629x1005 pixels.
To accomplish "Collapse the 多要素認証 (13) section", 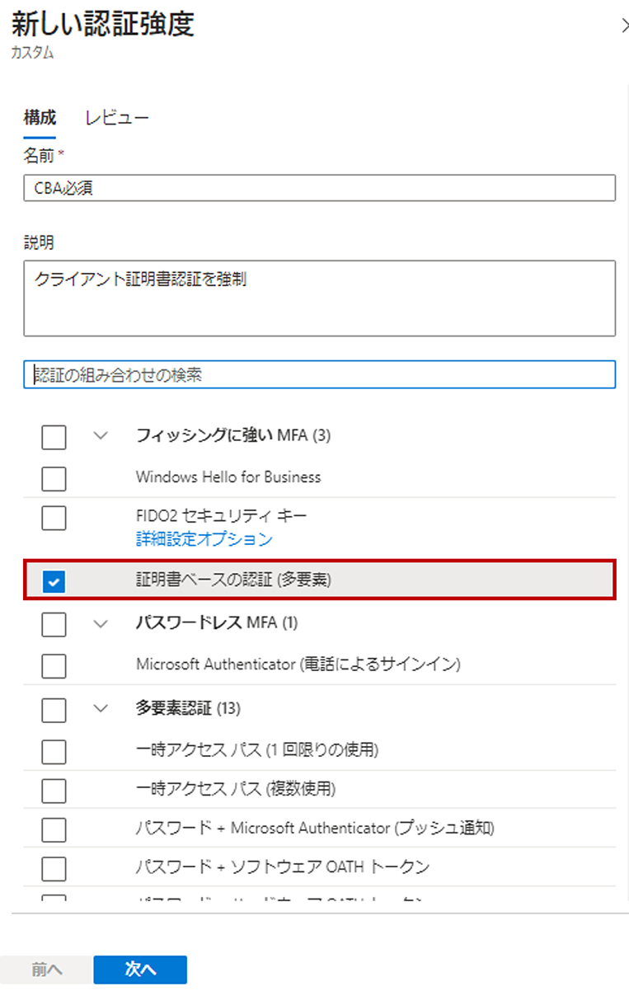I will (101, 707).
